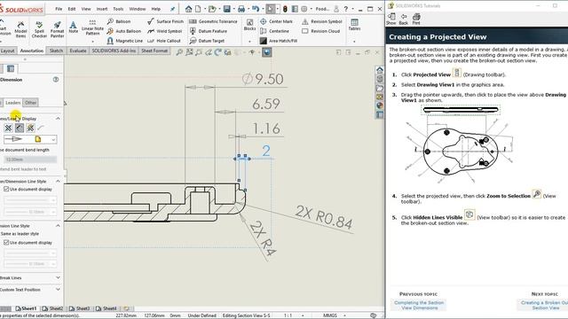This screenshot has height=319, width=568.
Task: Switch to Sheet2 tab
Action: [53, 308]
